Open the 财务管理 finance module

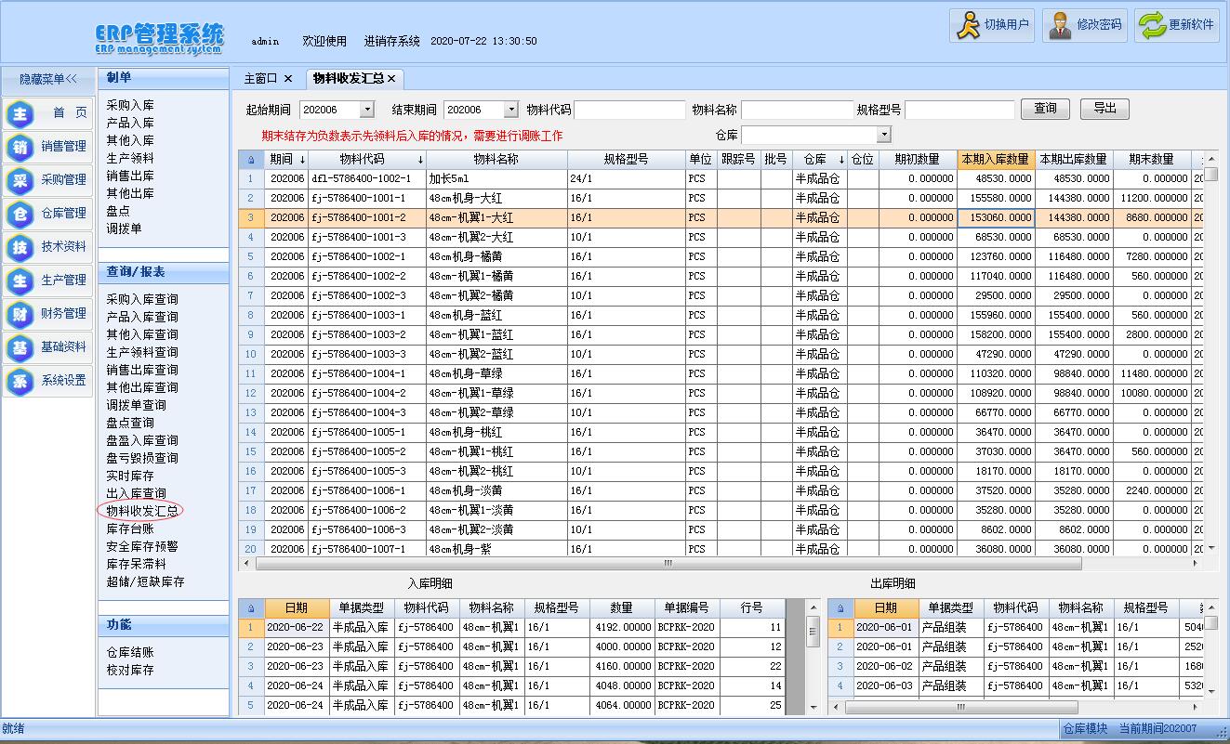tap(48, 314)
